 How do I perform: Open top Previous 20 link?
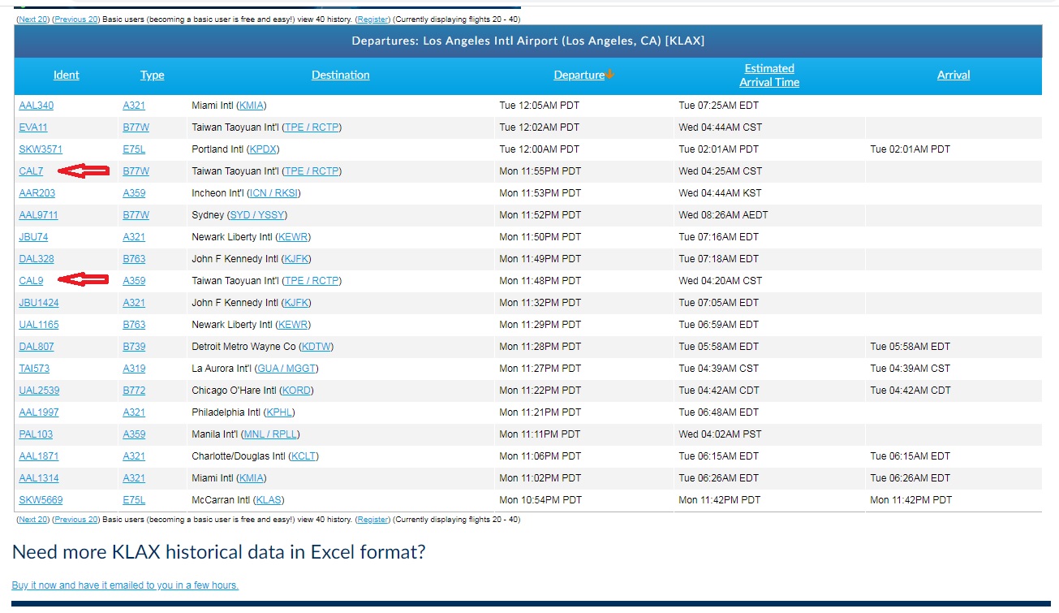point(76,19)
